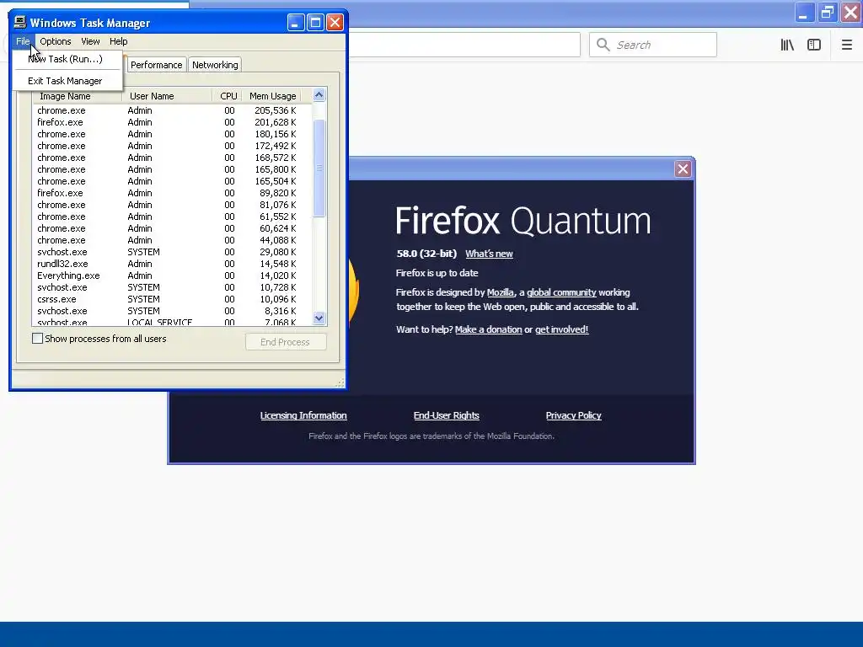Click the process list scrollbar thumb
This screenshot has height=647, width=863.
(319, 168)
